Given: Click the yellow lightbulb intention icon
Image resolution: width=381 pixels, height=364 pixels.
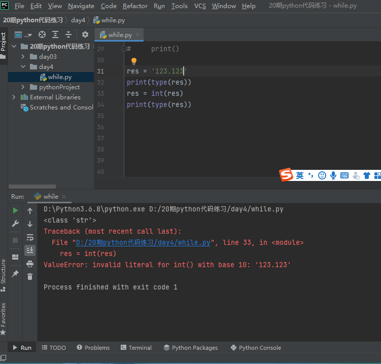Looking at the screenshot, I should pos(134,61).
